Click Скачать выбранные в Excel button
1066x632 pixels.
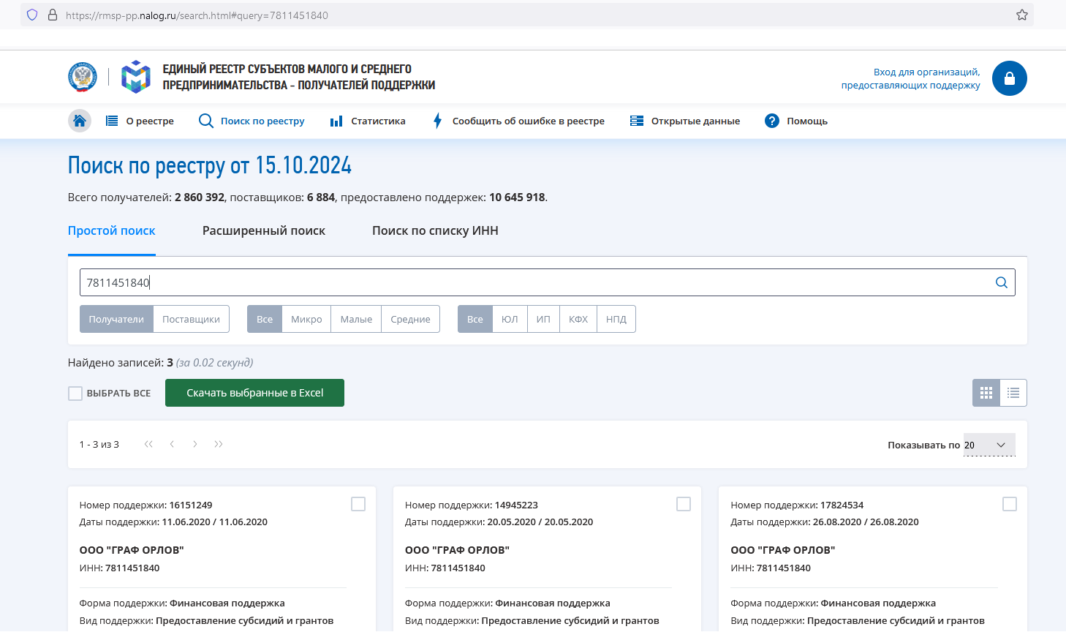pyautogui.click(x=254, y=393)
